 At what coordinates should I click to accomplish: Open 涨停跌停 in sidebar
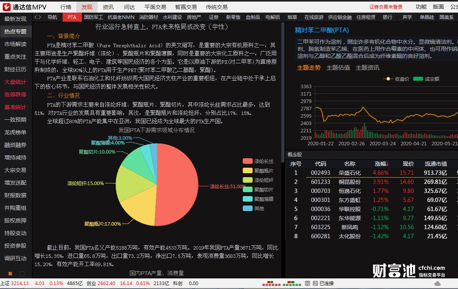pyautogui.click(x=15, y=94)
